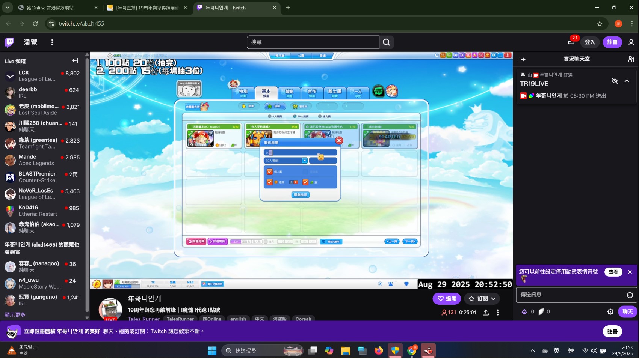Viewport: 639px width, 358px height.
Task: Collapse the live chat panel
Action: point(522,59)
